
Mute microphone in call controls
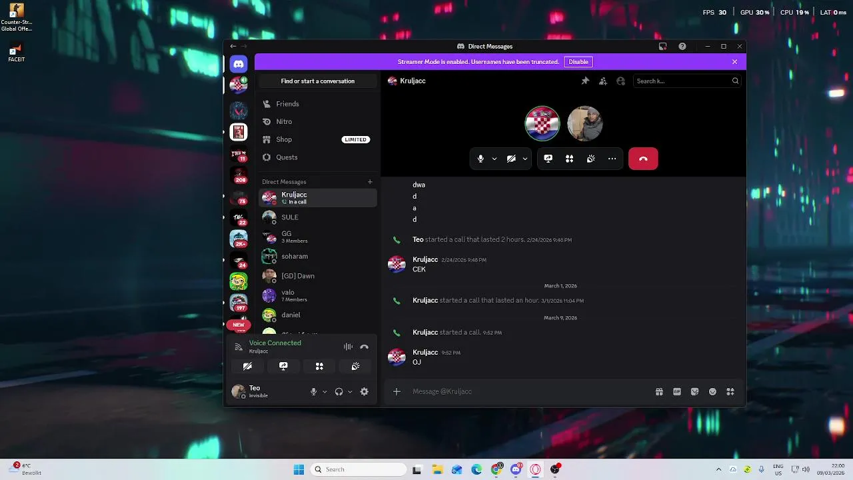pos(480,159)
